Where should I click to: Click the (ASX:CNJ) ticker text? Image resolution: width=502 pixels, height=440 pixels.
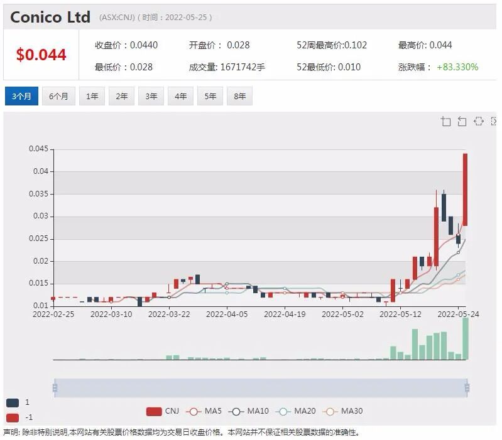(x=117, y=18)
